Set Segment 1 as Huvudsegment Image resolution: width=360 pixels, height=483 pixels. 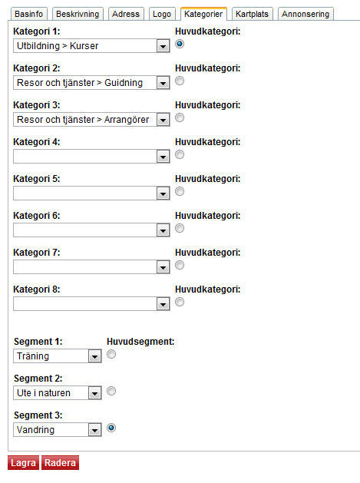pyautogui.click(x=111, y=354)
